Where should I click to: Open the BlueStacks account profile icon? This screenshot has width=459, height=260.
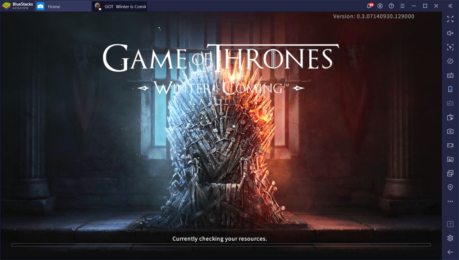(380, 6)
